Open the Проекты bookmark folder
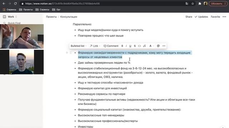 pos(26,10)
